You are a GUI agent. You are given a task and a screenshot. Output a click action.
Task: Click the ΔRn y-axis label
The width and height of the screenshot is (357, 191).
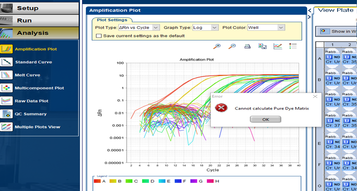tap(100, 112)
